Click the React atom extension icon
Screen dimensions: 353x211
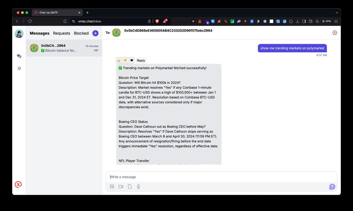(265, 21)
